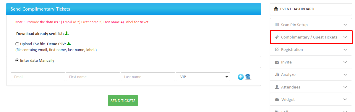
Task: Select the Upload CSV file option
Action: [x=17, y=44]
